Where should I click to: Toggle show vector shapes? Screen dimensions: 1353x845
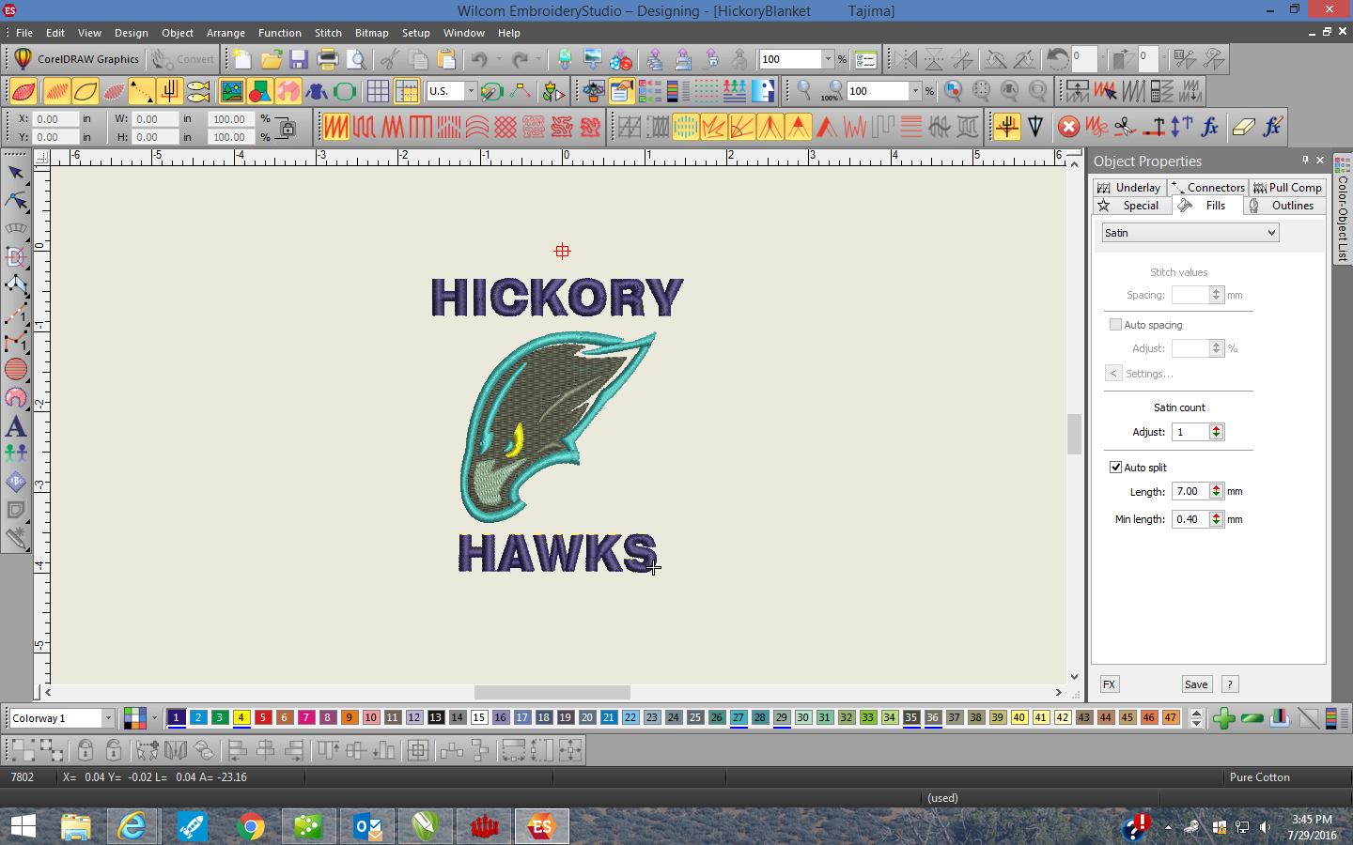point(260,91)
